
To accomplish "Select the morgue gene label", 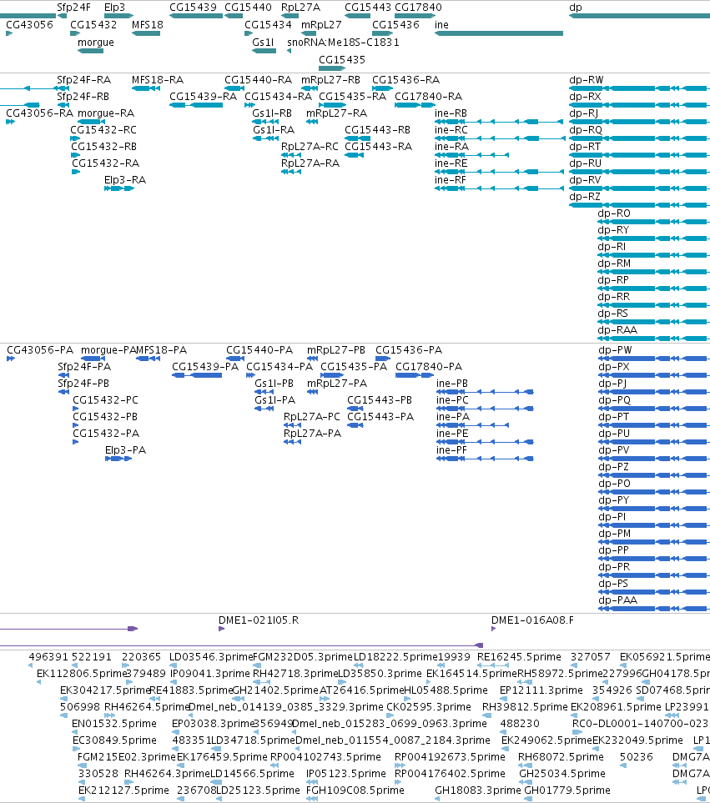I will (x=96, y=42).
